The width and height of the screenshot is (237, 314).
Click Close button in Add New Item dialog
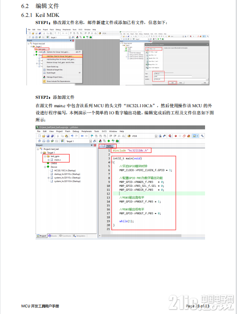(x=181, y=83)
